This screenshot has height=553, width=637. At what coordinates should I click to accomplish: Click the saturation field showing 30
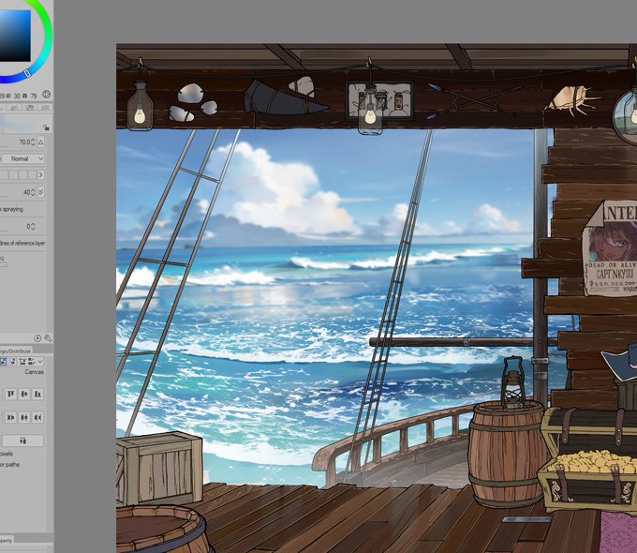[x=17, y=96]
